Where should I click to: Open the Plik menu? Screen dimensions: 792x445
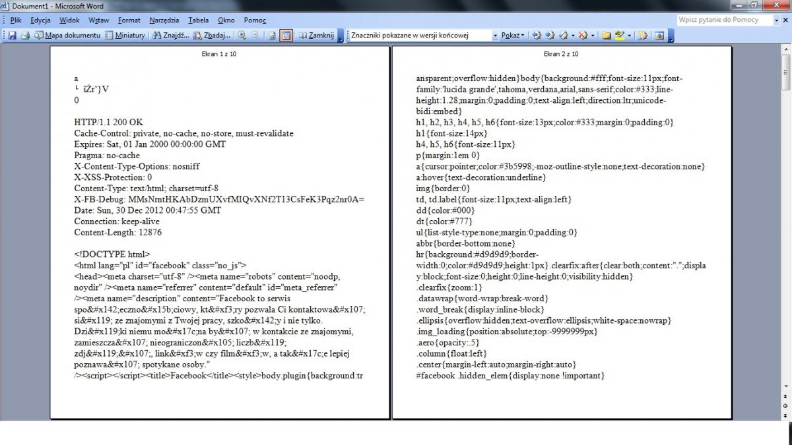pyautogui.click(x=16, y=20)
